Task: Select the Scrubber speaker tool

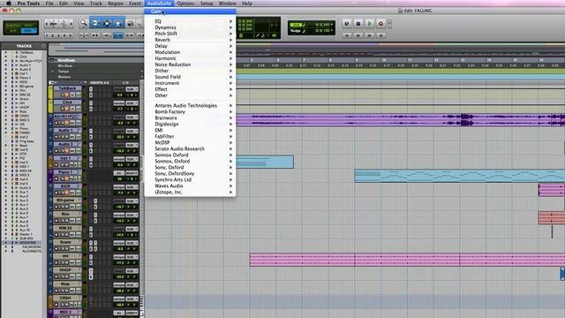Action: point(130,24)
